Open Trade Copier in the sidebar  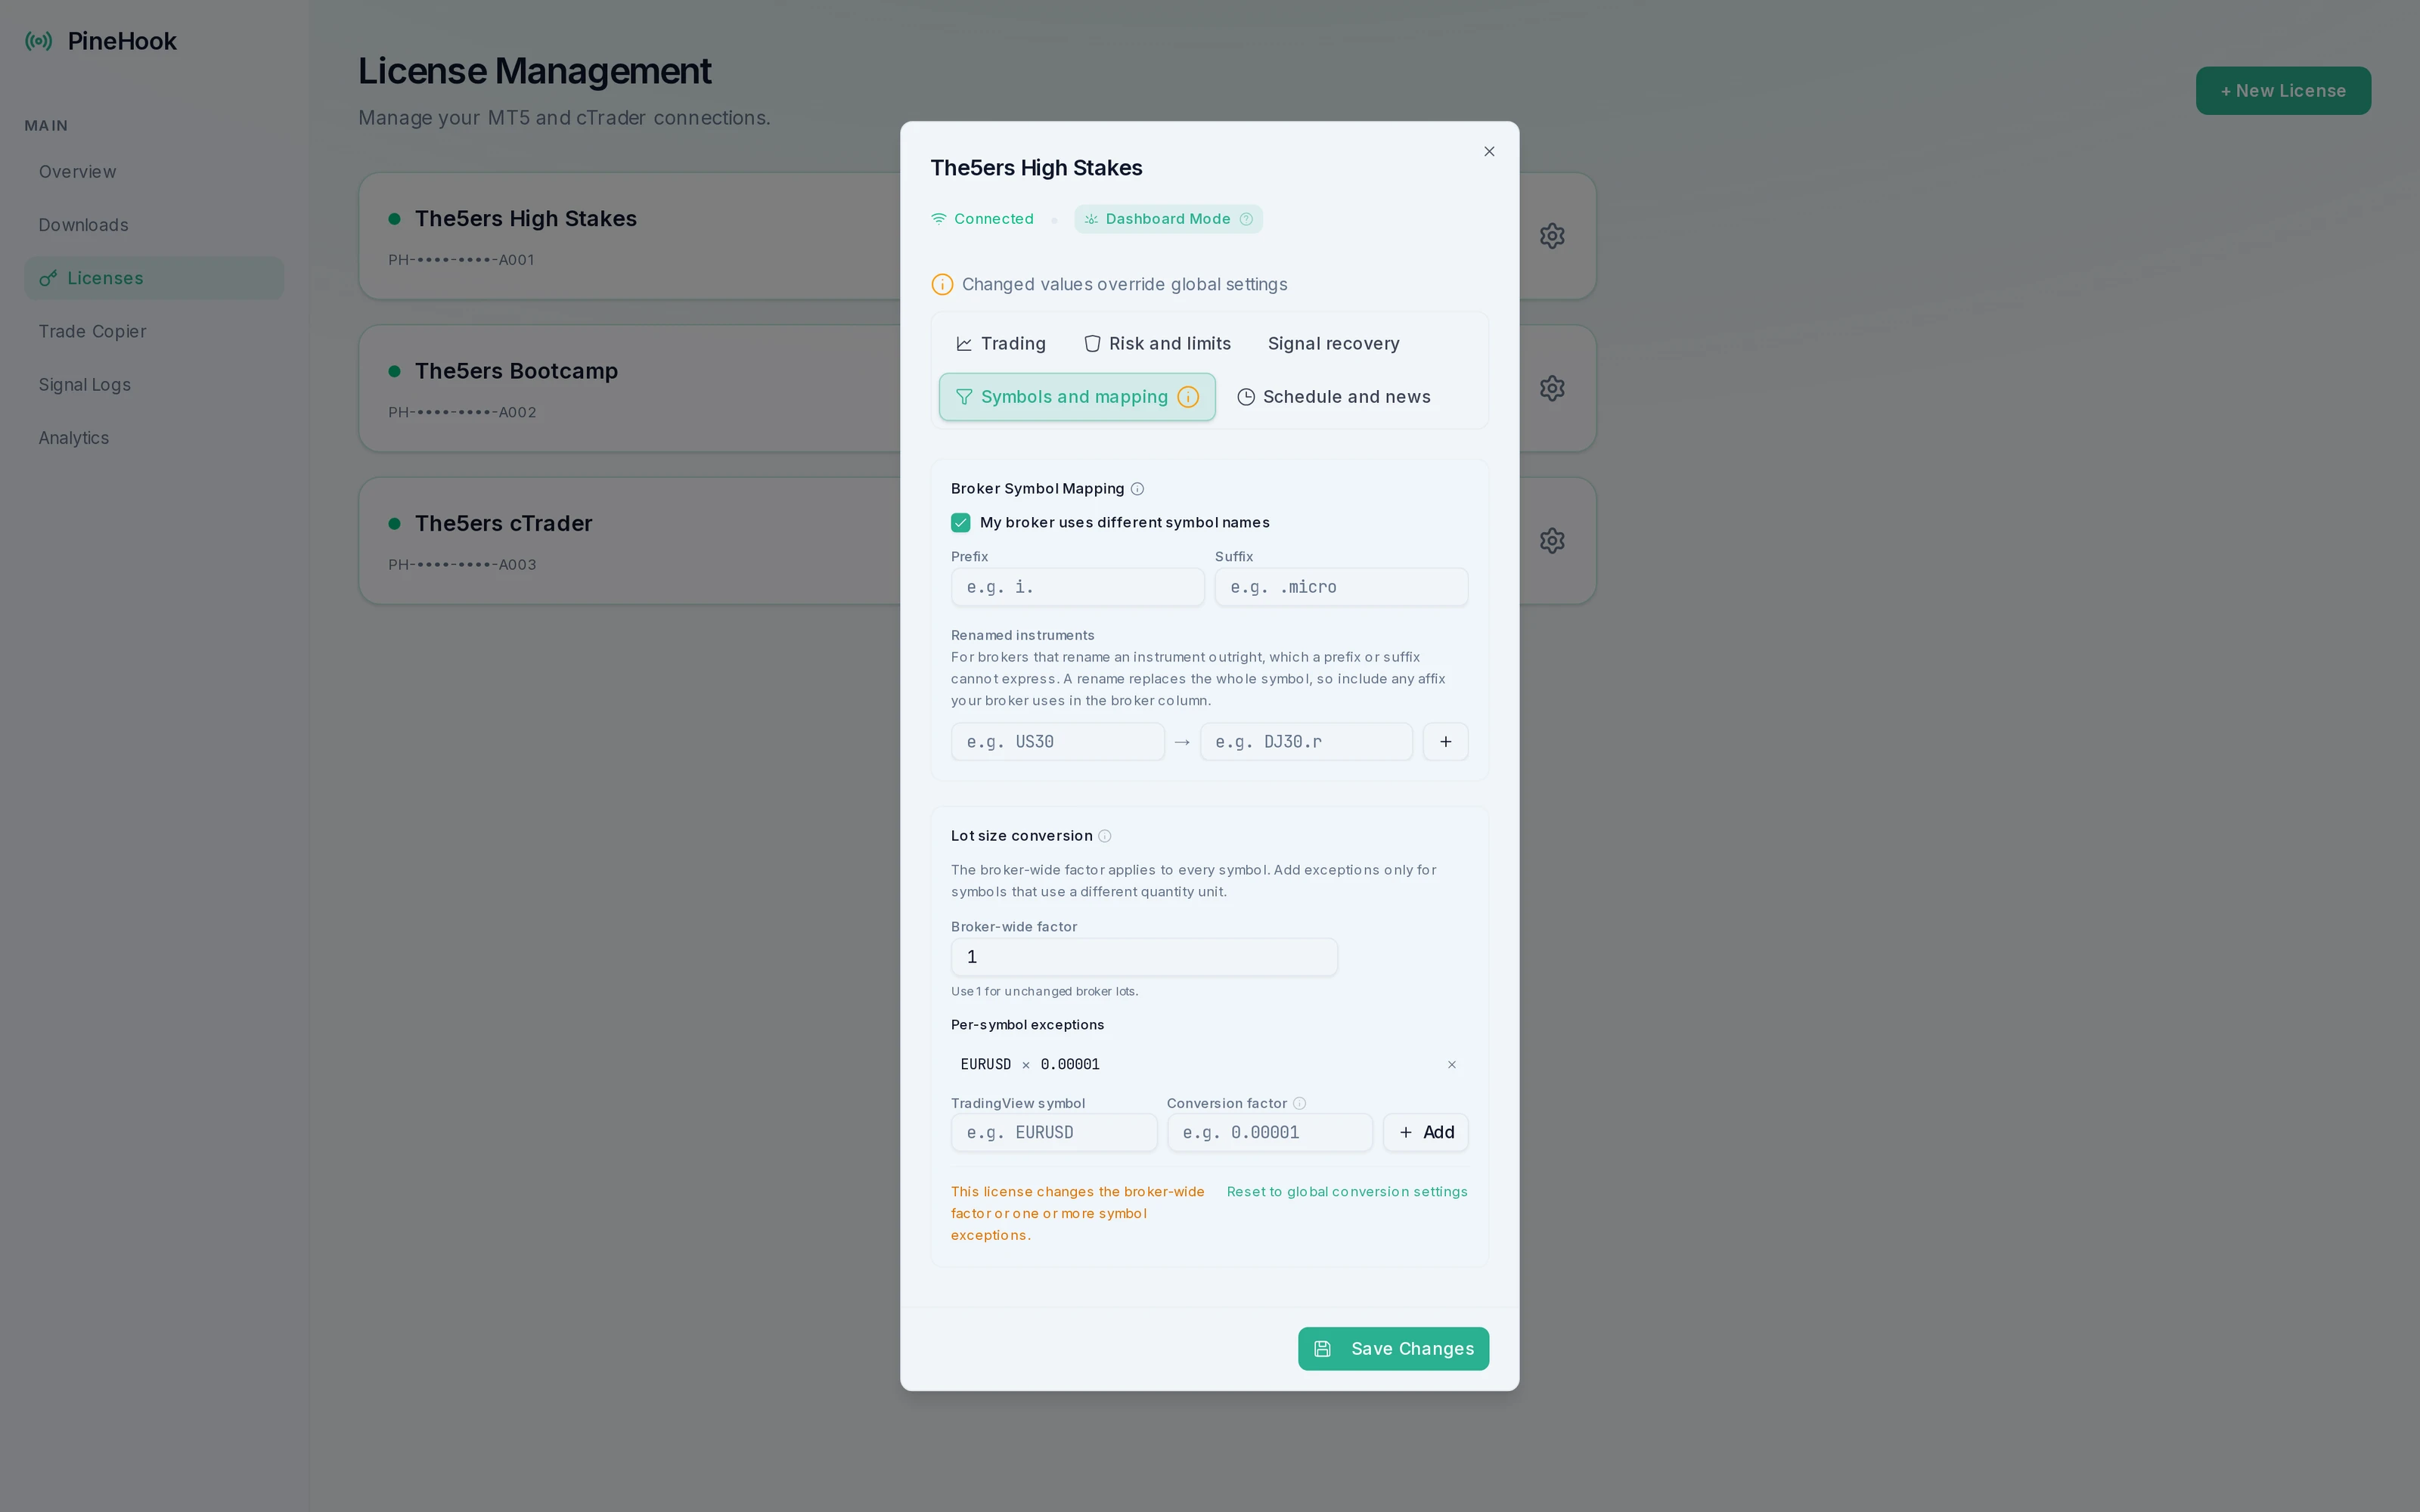tap(154, 331)
